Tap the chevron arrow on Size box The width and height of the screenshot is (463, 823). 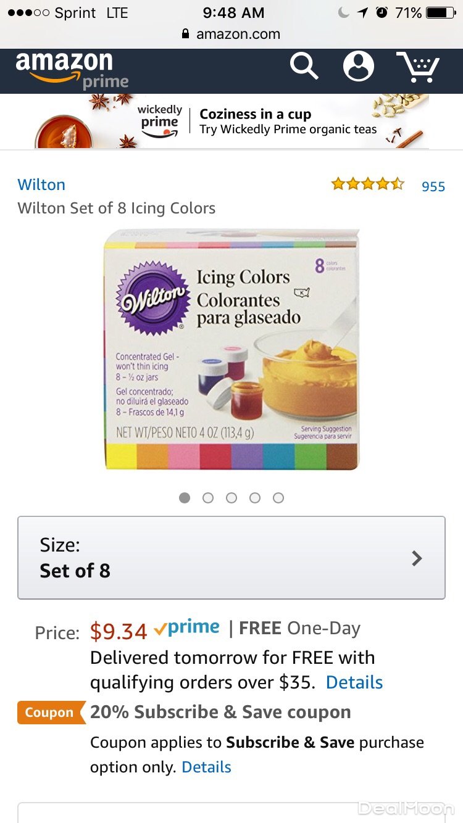(x=417, y=558)
